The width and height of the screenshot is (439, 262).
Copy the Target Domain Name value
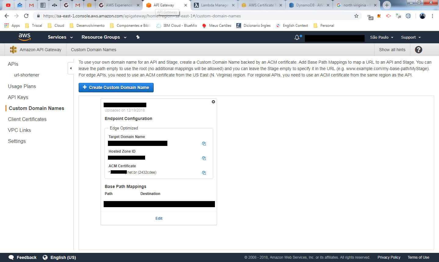pos(204,143)
